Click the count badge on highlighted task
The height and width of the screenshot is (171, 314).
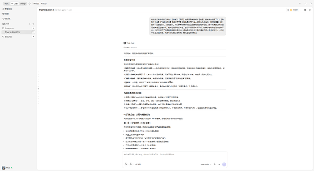click(x=33, y=32)
